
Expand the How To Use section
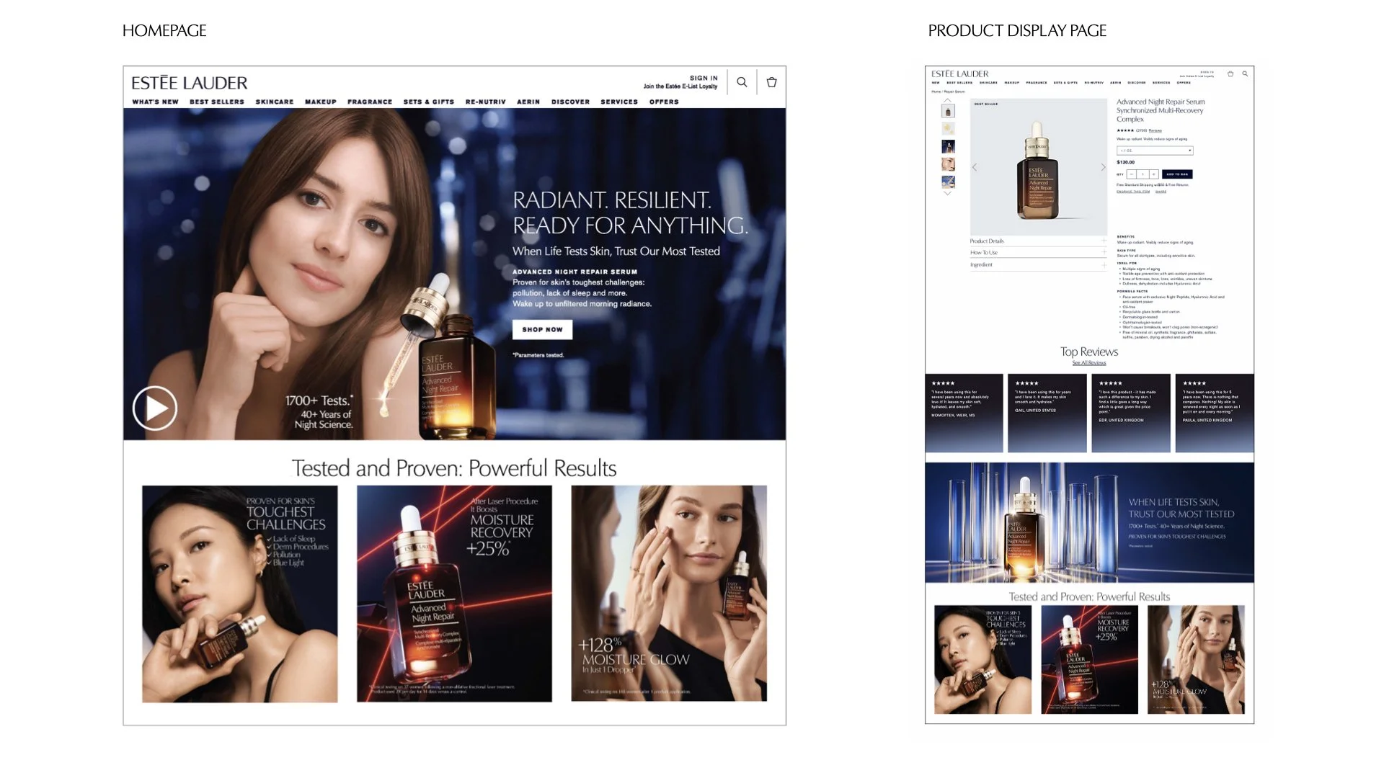tap(1038, 253)
